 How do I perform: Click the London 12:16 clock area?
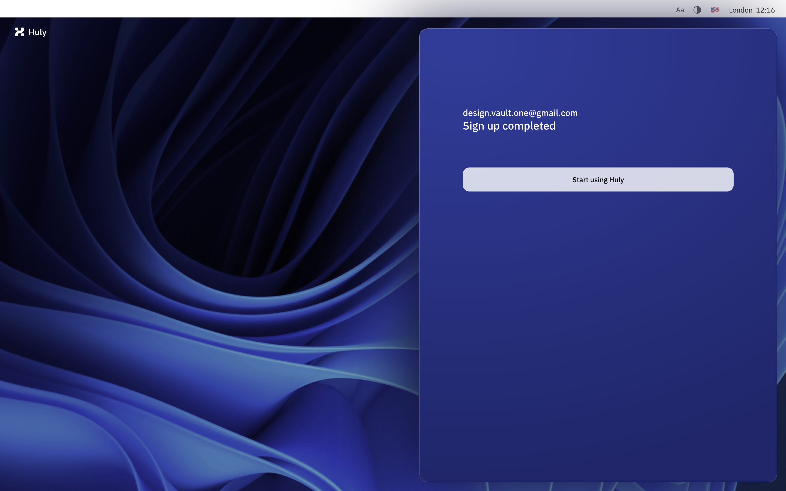[x=752, y=10]
